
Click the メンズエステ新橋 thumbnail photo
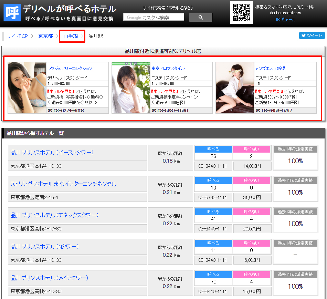(x=235, y=88)
